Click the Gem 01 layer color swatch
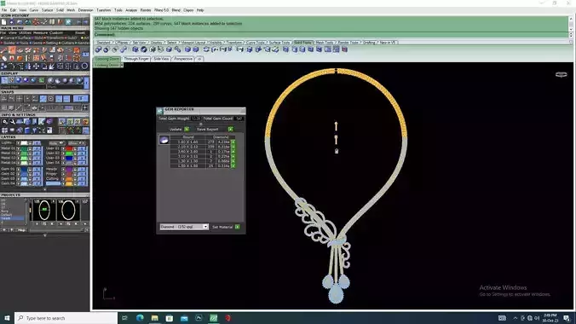 pyautogui.click(x=24, y=169)
